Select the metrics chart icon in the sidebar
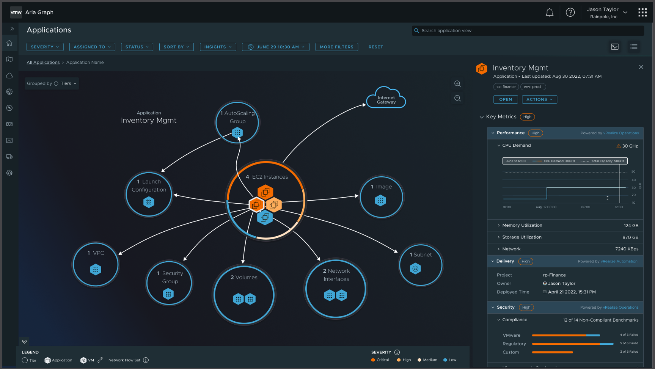This screenshot has width=655, height=369. click(x=9, y=140)
